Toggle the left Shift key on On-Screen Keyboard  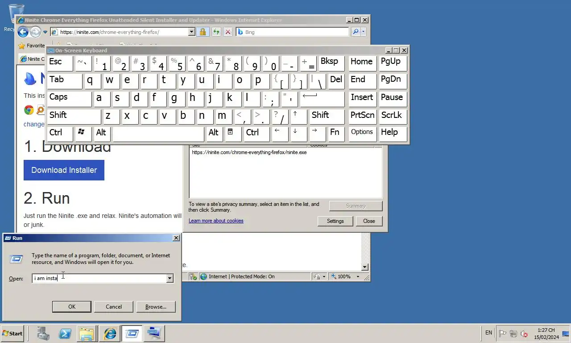[74, 116]
